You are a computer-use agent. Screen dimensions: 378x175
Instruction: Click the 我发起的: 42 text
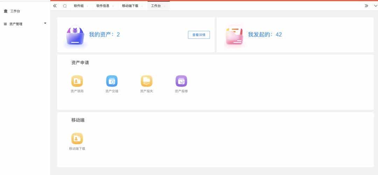coord(265,35)
